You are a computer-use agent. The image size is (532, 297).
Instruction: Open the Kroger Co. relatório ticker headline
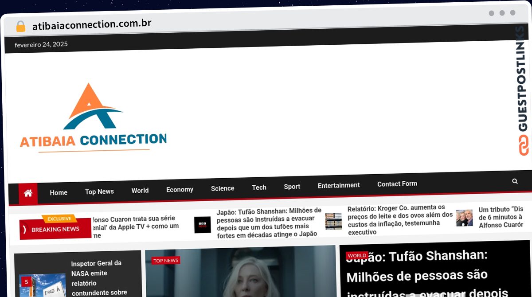400,219
